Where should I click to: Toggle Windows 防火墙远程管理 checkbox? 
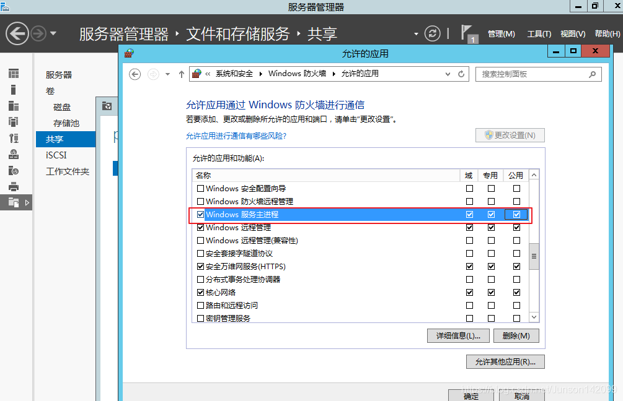pyautogui.click(x=201, y=202)
